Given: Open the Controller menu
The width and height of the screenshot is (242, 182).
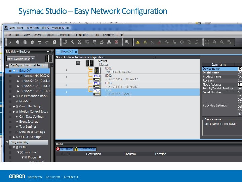Looking at the screenshot, I should click(64, 35).
